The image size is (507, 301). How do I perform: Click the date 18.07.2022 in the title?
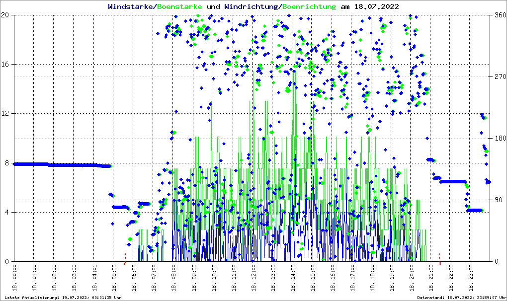pos(376,7)
